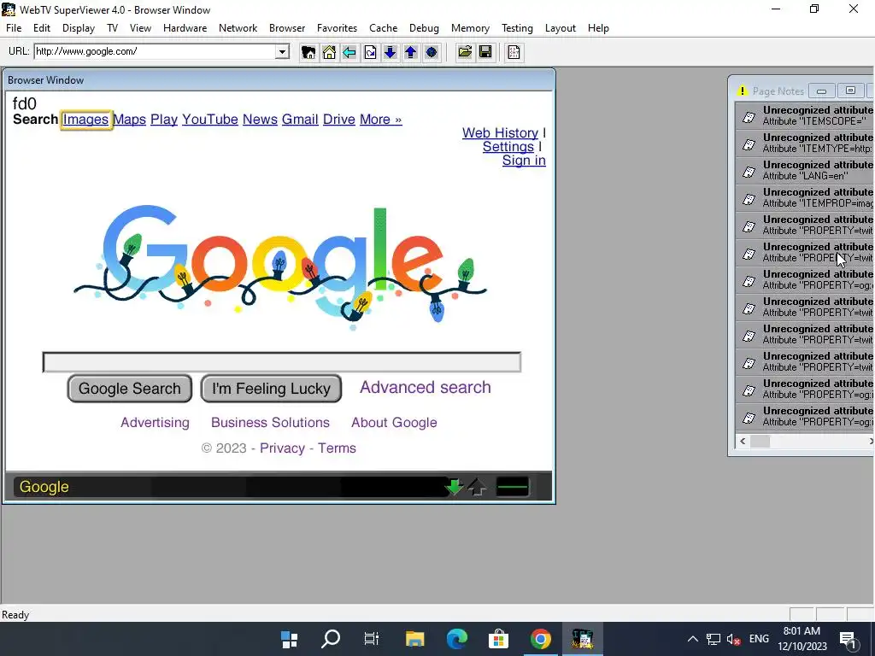Click the Advanced search link

pos(426,387)
